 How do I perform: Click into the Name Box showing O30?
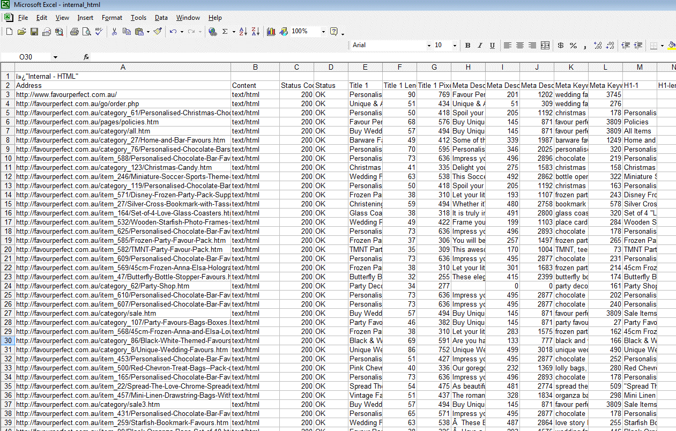click(x=26, y=57)
